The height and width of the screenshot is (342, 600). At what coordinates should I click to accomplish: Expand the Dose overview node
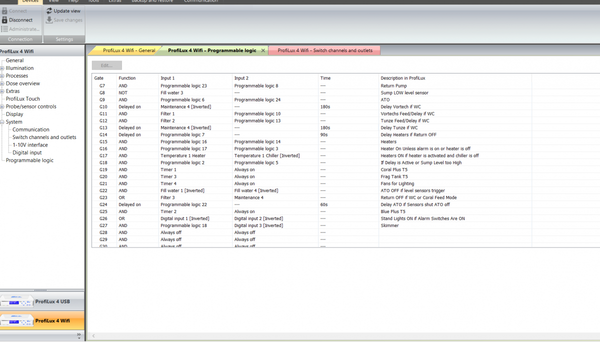click(x=2, y=84)
